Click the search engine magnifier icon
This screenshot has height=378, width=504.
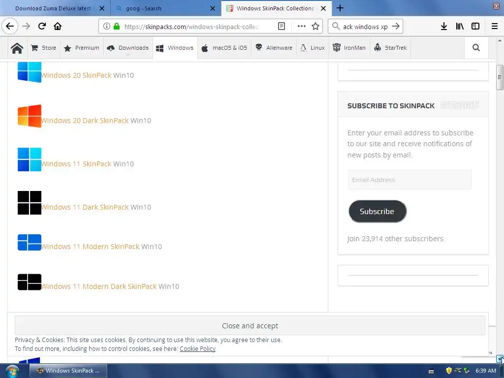coord(336,27)
